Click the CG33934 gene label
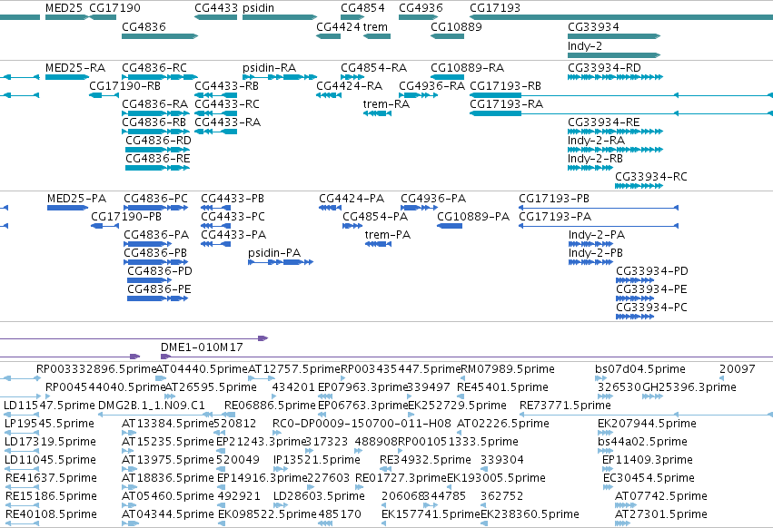Viewport: 773px width, 528px height. 593,26
